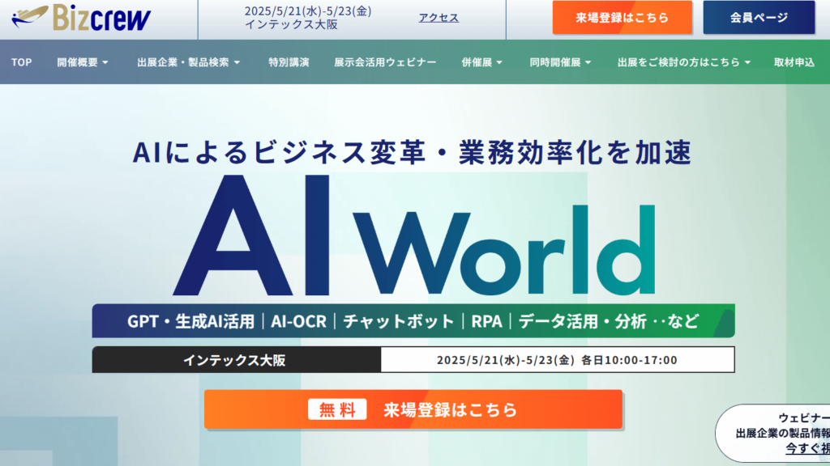Expand the 開催概要 menu
This screenshot has height=466, width=830.
(83, 62)
